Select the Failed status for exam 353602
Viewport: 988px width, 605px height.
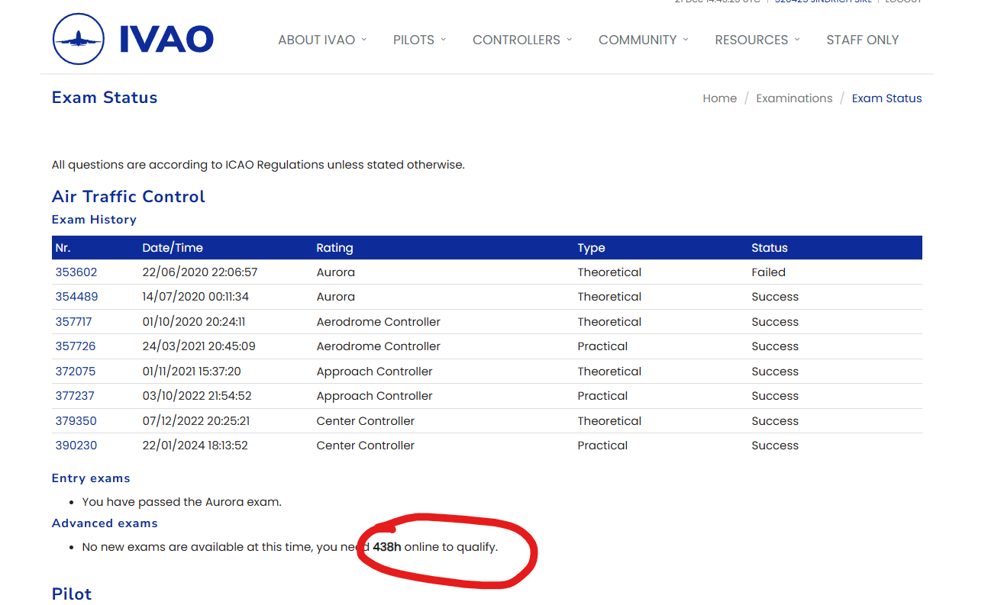(x=768, y=272)
